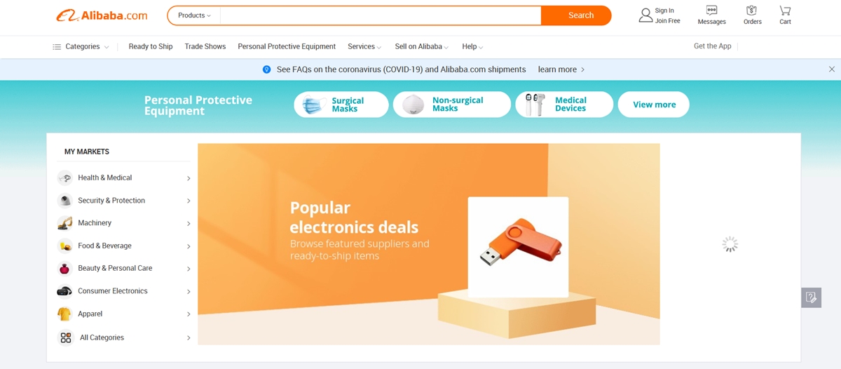Click the Health & Medical category icon
This screenshot has height=369, width=841.
[64, 178]
